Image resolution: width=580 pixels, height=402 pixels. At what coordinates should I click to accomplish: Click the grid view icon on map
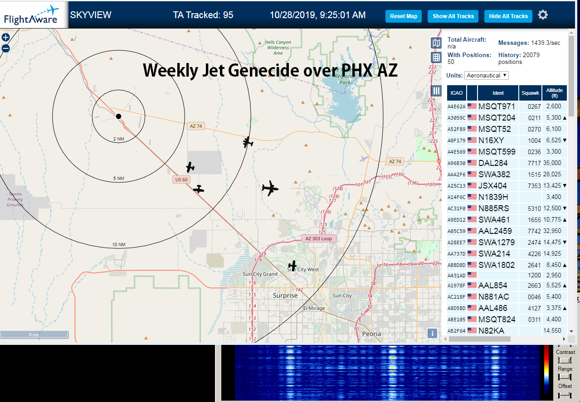pos(436,58)
